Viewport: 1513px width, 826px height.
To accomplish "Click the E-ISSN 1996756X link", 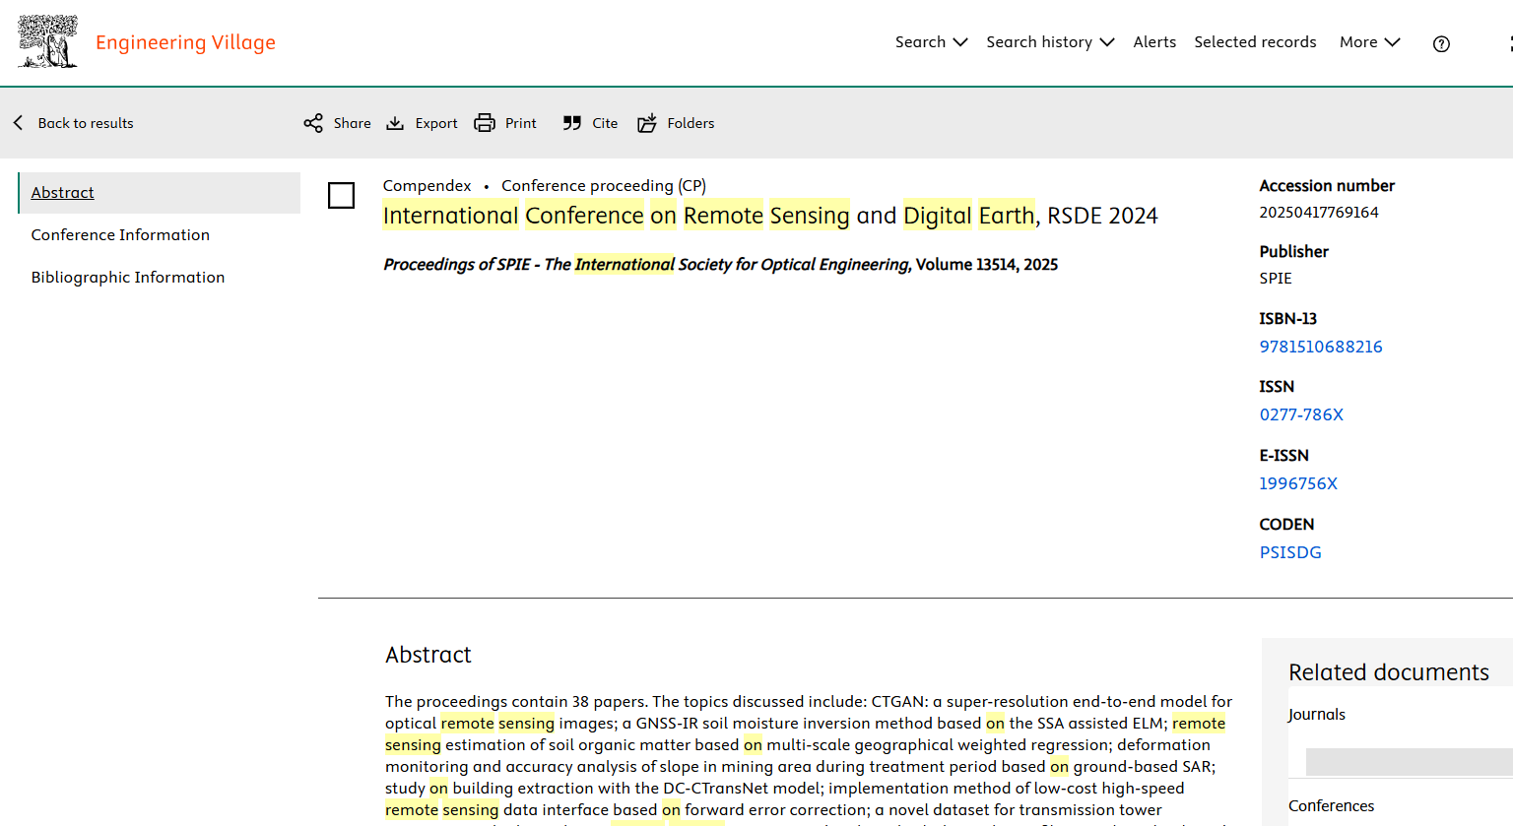I will pos(1298,483).
